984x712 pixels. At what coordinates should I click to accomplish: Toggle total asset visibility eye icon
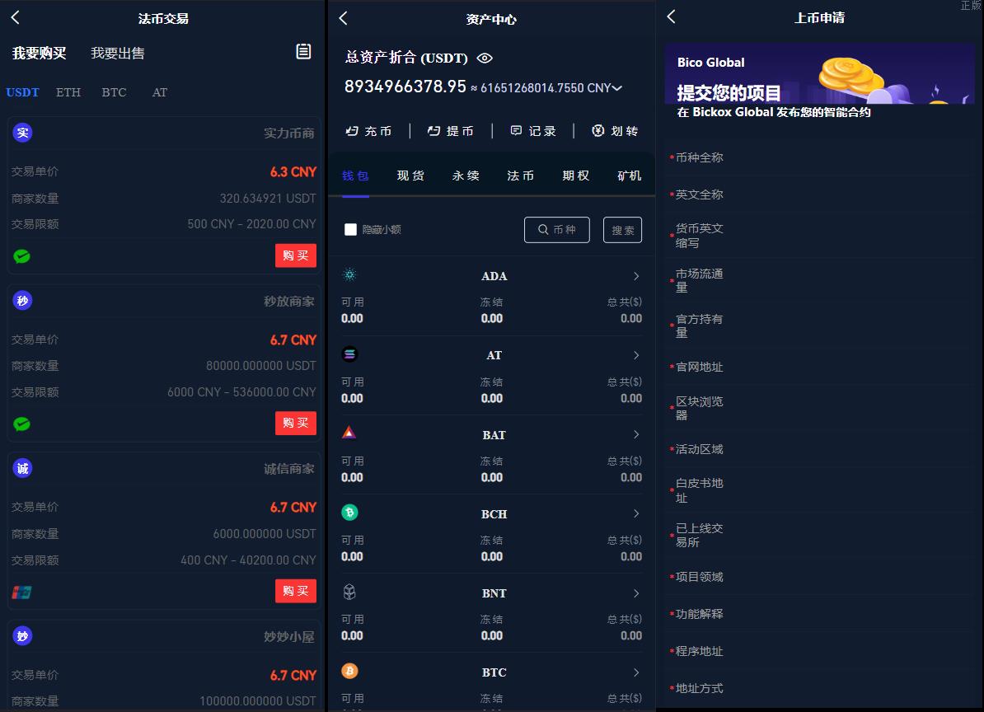pos(485,58)
